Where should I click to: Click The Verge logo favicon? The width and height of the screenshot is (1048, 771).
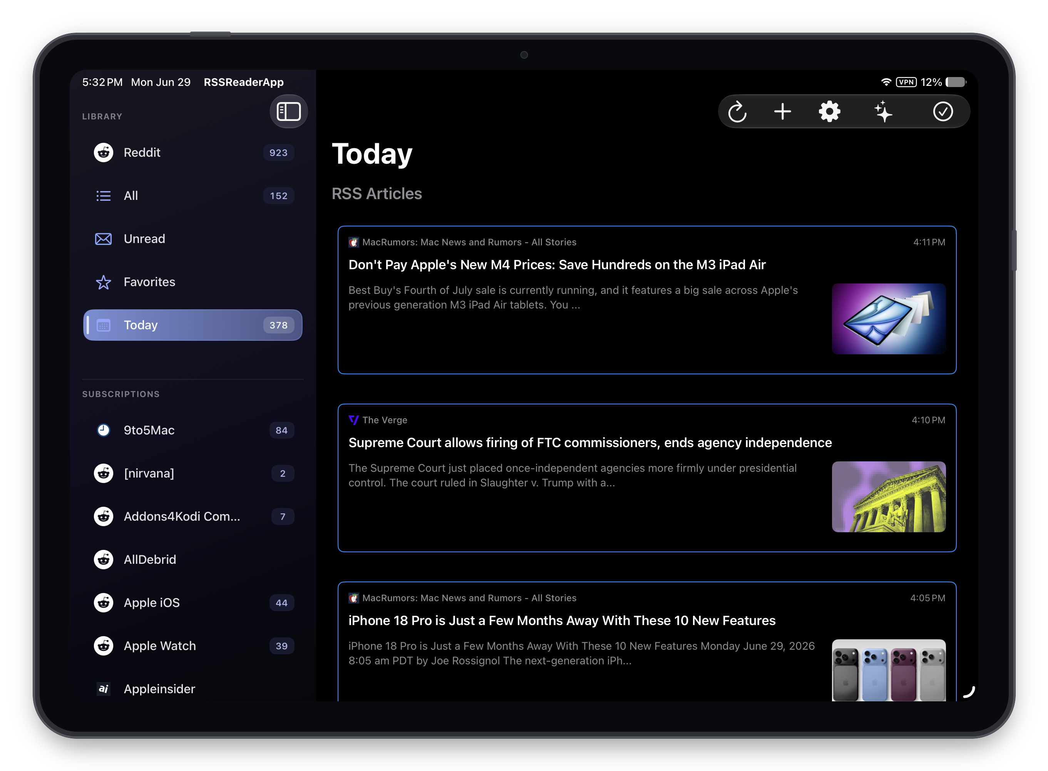tap(354, 420)
